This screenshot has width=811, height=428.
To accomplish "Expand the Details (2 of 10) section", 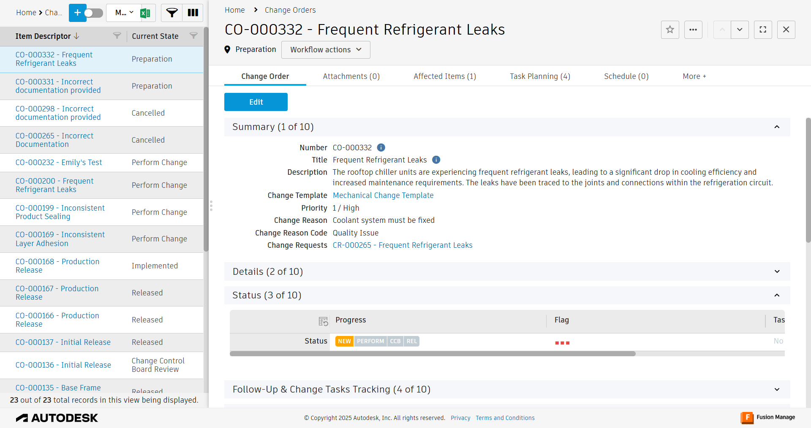I will (777, 271).
